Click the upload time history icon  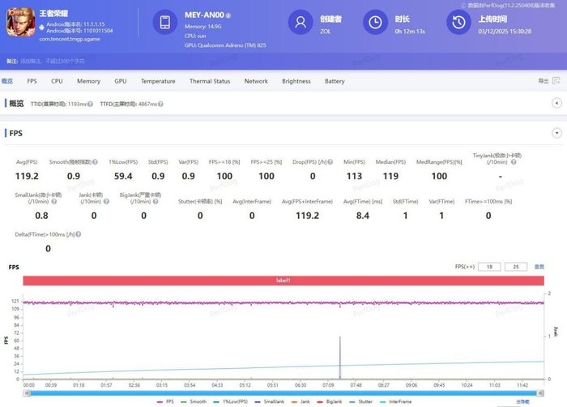(x=458, y=23)
